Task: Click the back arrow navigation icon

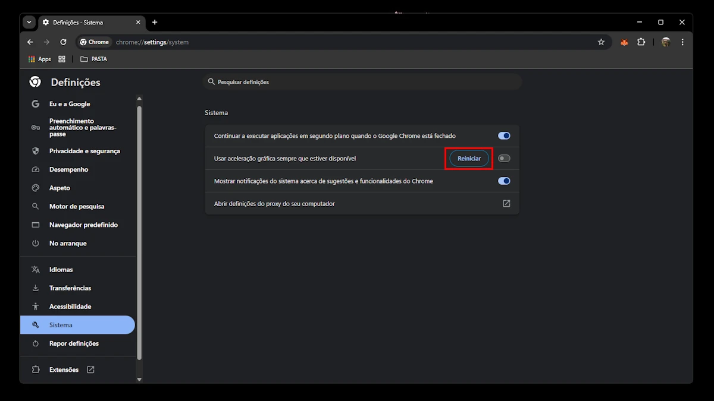Action: click(x=30, y=42)
